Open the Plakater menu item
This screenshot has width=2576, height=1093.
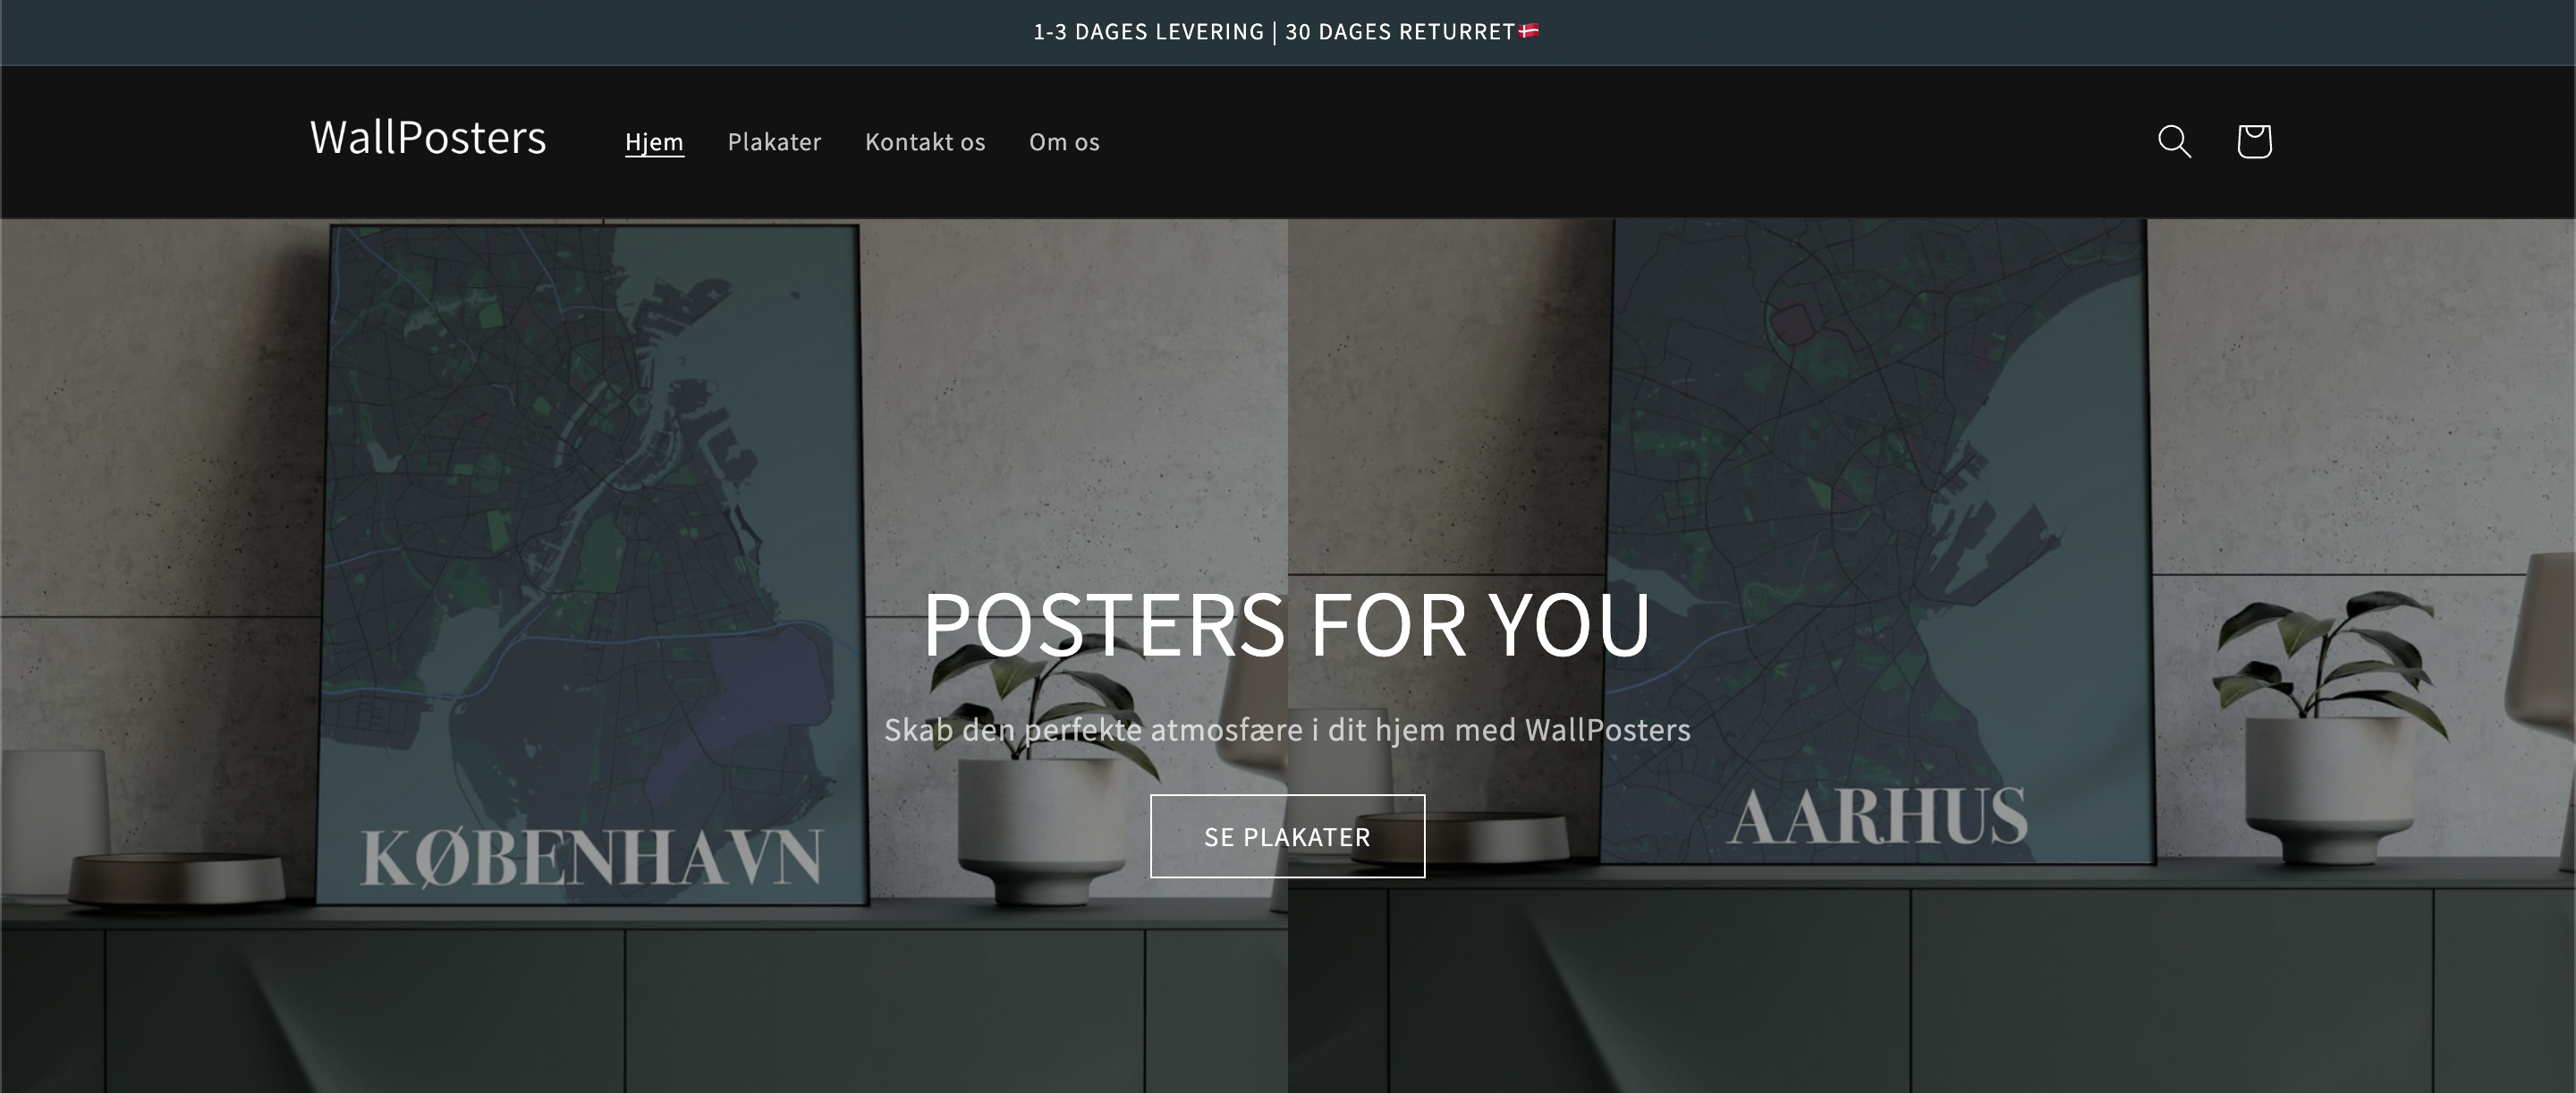[774, 142]
